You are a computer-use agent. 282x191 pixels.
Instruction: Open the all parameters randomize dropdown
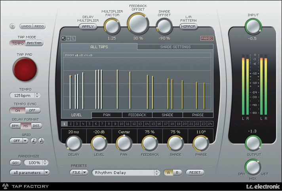pos(30,172)
